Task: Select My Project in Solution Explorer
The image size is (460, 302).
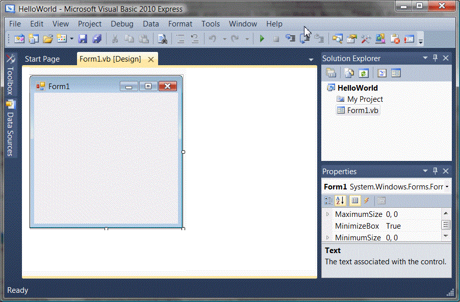Action: 365,99
